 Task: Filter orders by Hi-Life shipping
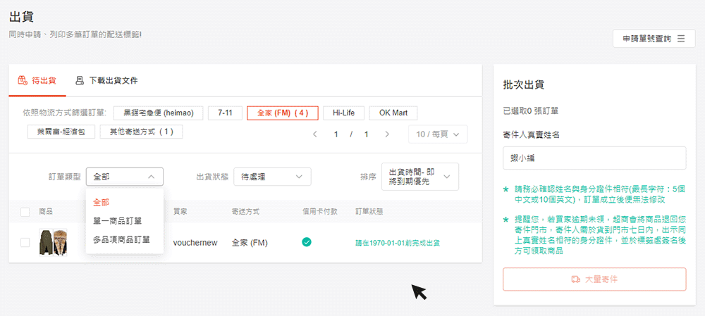[344, 113]
